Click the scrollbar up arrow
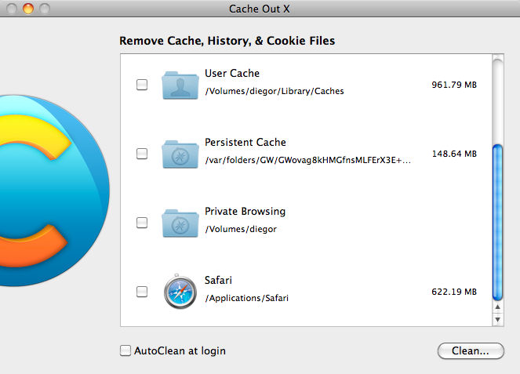This screenshot has width=520, height=374. [x=497, y=307]
